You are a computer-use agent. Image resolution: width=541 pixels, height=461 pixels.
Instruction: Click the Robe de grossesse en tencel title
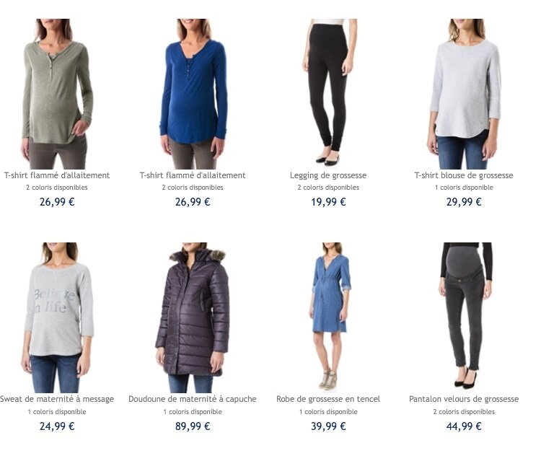click(x=328, y=399)
